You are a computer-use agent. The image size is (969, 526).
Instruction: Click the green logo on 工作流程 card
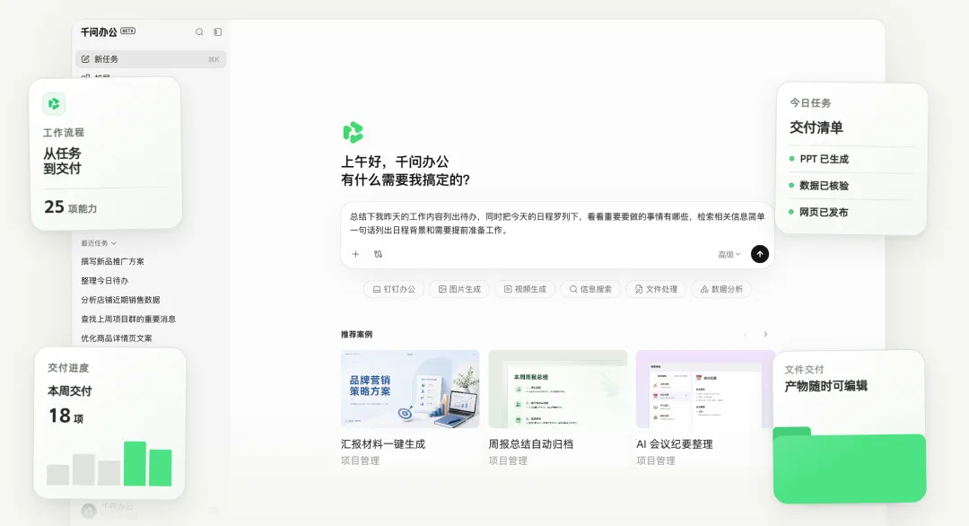pyautogui.click(x=54, y=104)
